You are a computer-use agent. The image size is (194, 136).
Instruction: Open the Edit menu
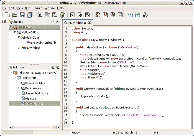[x=12, y=8]
